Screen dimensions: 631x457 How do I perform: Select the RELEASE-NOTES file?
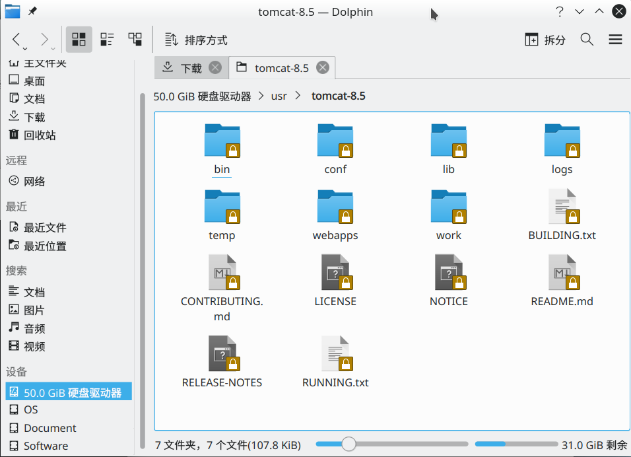[222, 363]
